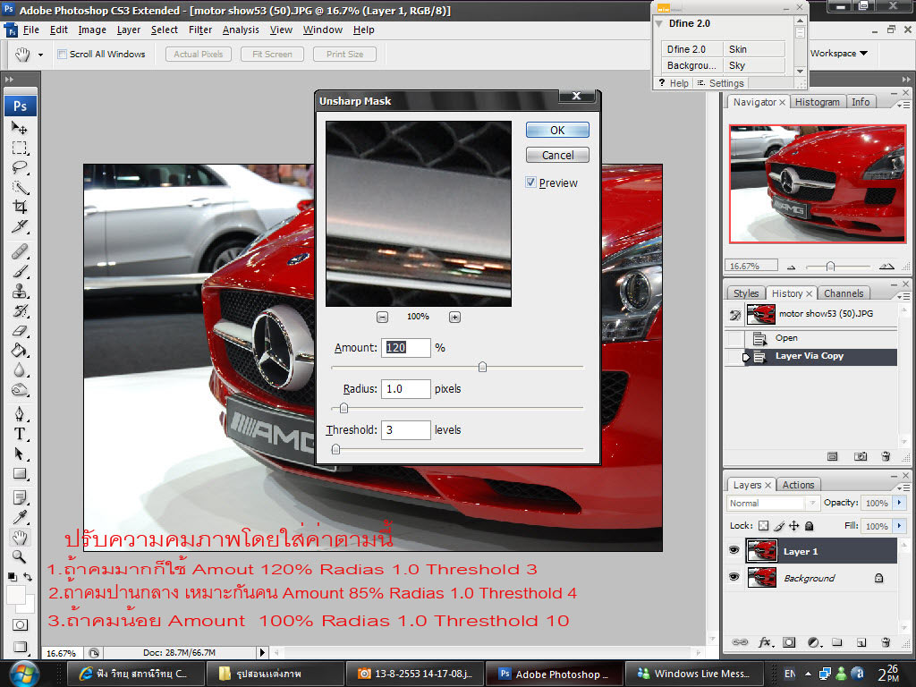Click the quick mask mode icon

pos(20,625)
